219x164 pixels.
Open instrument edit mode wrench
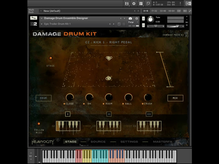point(34,18)
